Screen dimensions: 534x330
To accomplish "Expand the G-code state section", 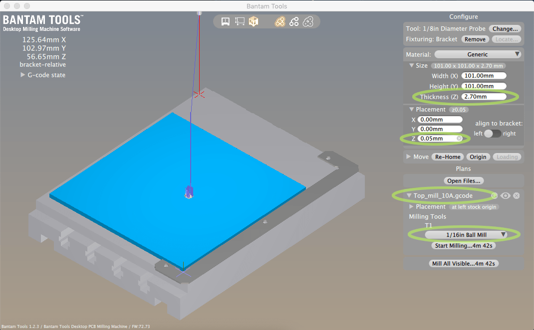I will (22, 75).
